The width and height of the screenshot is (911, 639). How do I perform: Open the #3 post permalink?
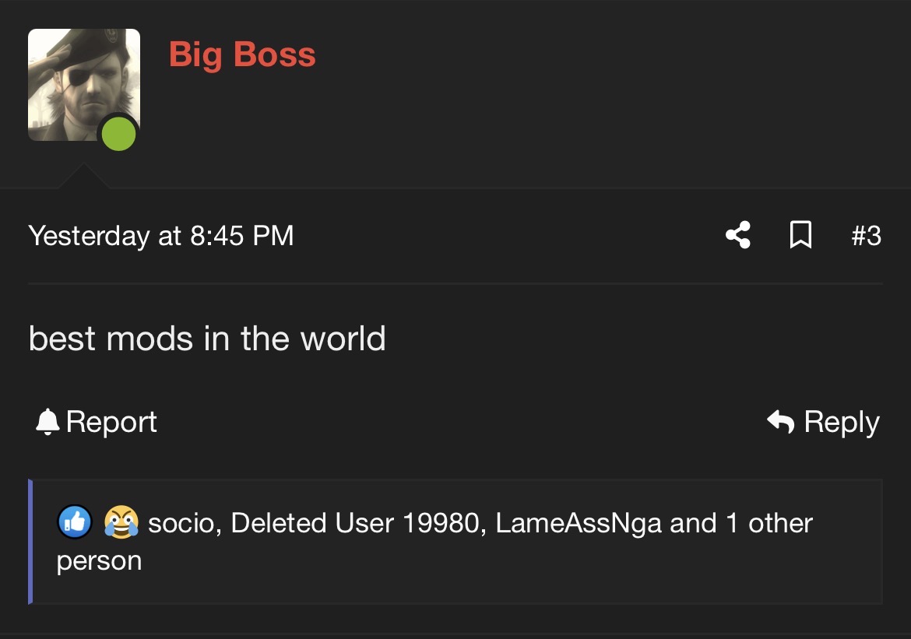(x=867, y=236)
